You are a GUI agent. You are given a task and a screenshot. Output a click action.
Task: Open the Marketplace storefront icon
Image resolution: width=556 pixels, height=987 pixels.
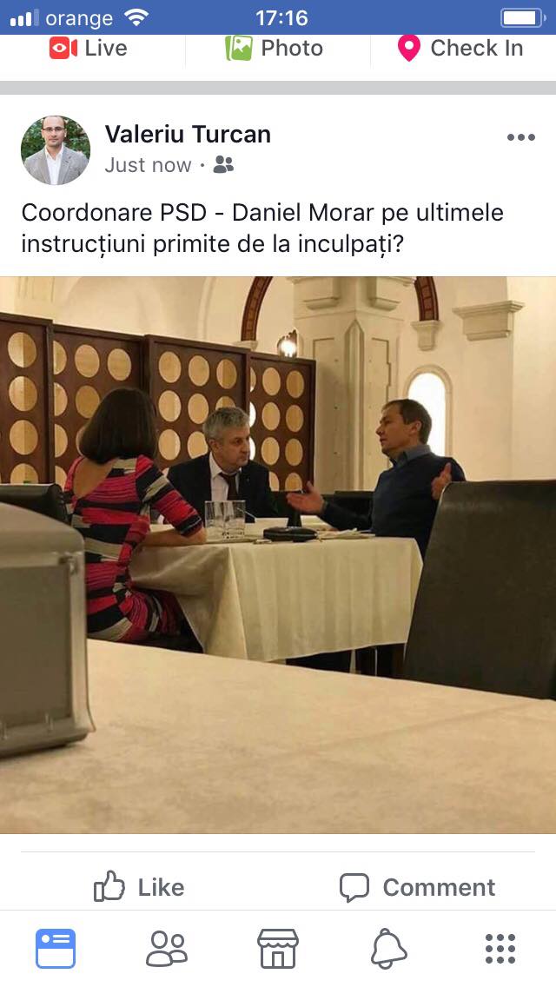tap(278, 948)
